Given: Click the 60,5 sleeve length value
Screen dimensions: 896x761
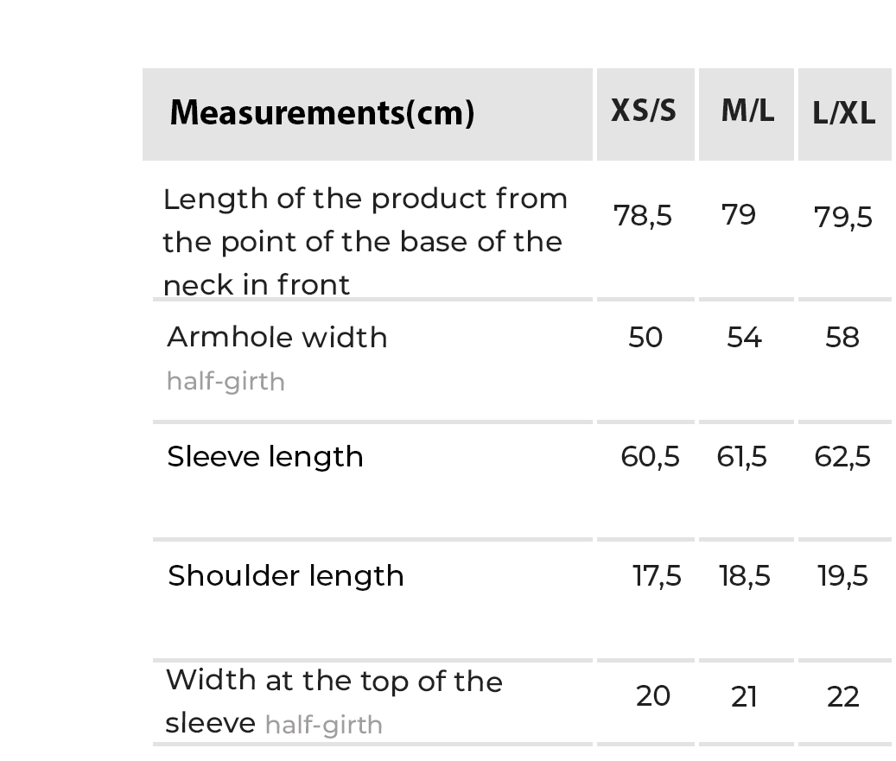Looking at the screenshot, I should pyautogui.click(x=650, y=456).
